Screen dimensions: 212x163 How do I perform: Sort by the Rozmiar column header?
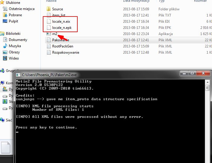click(x=200, y=1)
